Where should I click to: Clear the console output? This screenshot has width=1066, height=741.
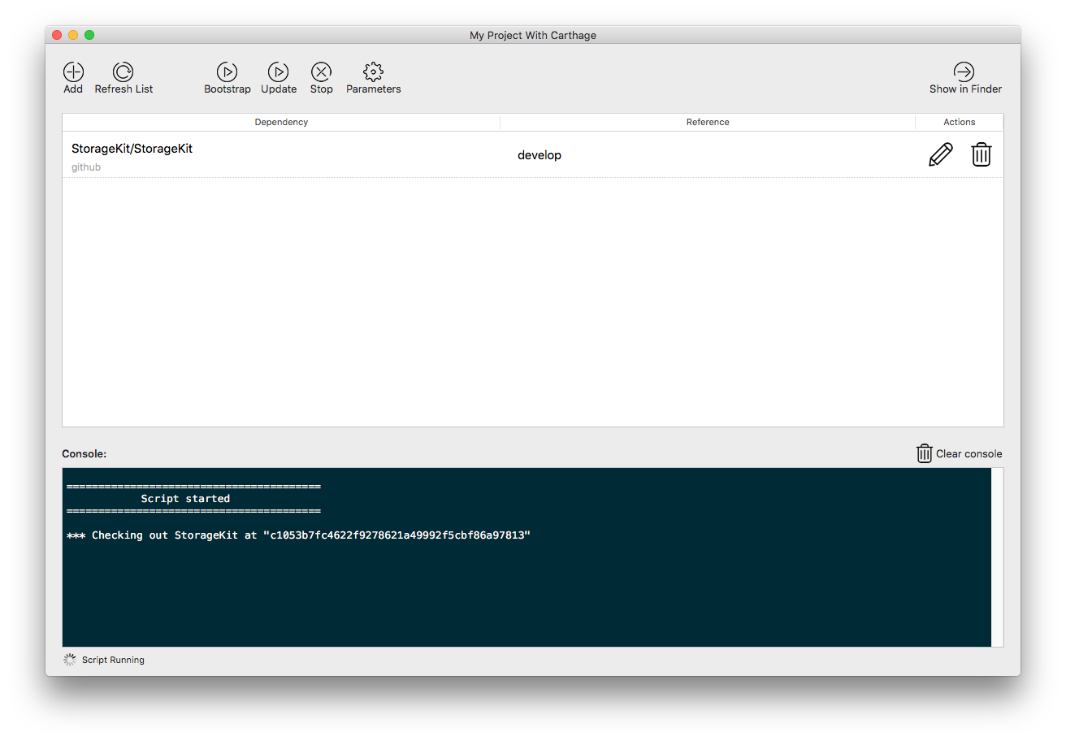960,453
